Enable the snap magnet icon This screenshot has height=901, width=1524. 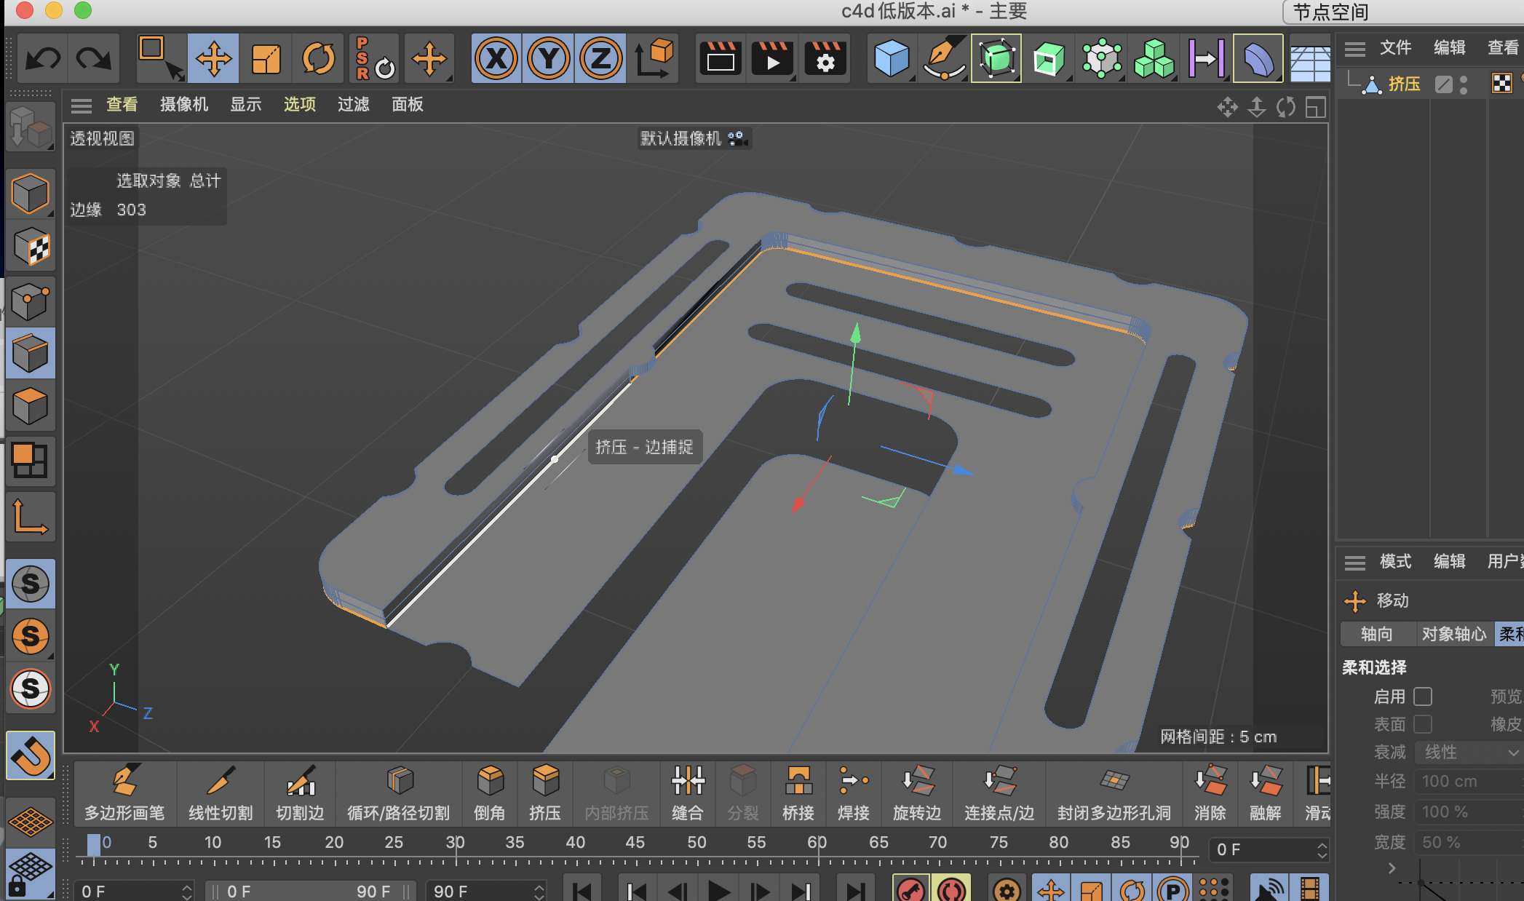click(x=31, y=755)
